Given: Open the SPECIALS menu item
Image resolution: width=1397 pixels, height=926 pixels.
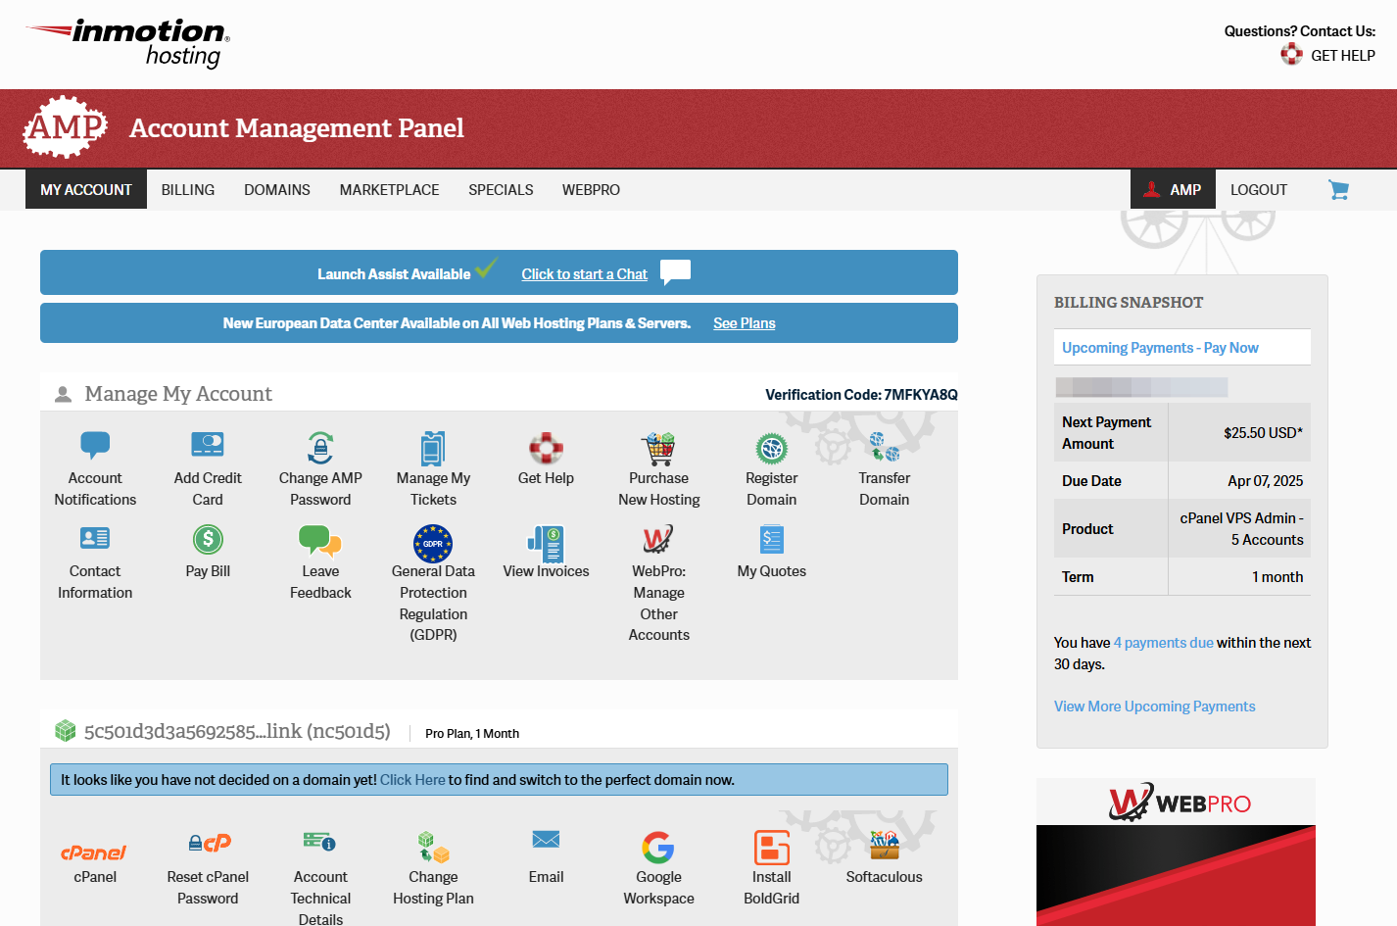Looking at the screenshot, I should [501, 190].
